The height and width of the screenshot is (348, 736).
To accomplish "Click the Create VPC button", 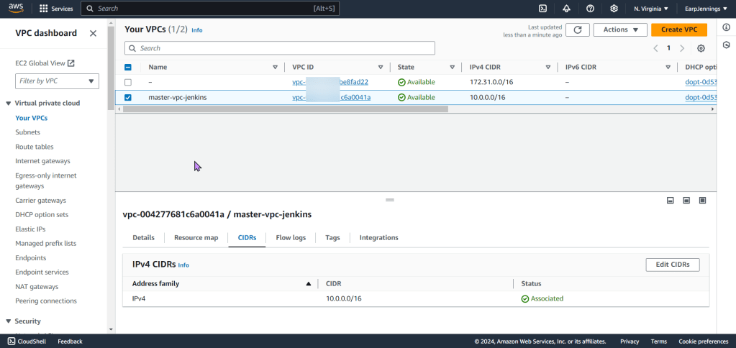I will tap(678, 29).
